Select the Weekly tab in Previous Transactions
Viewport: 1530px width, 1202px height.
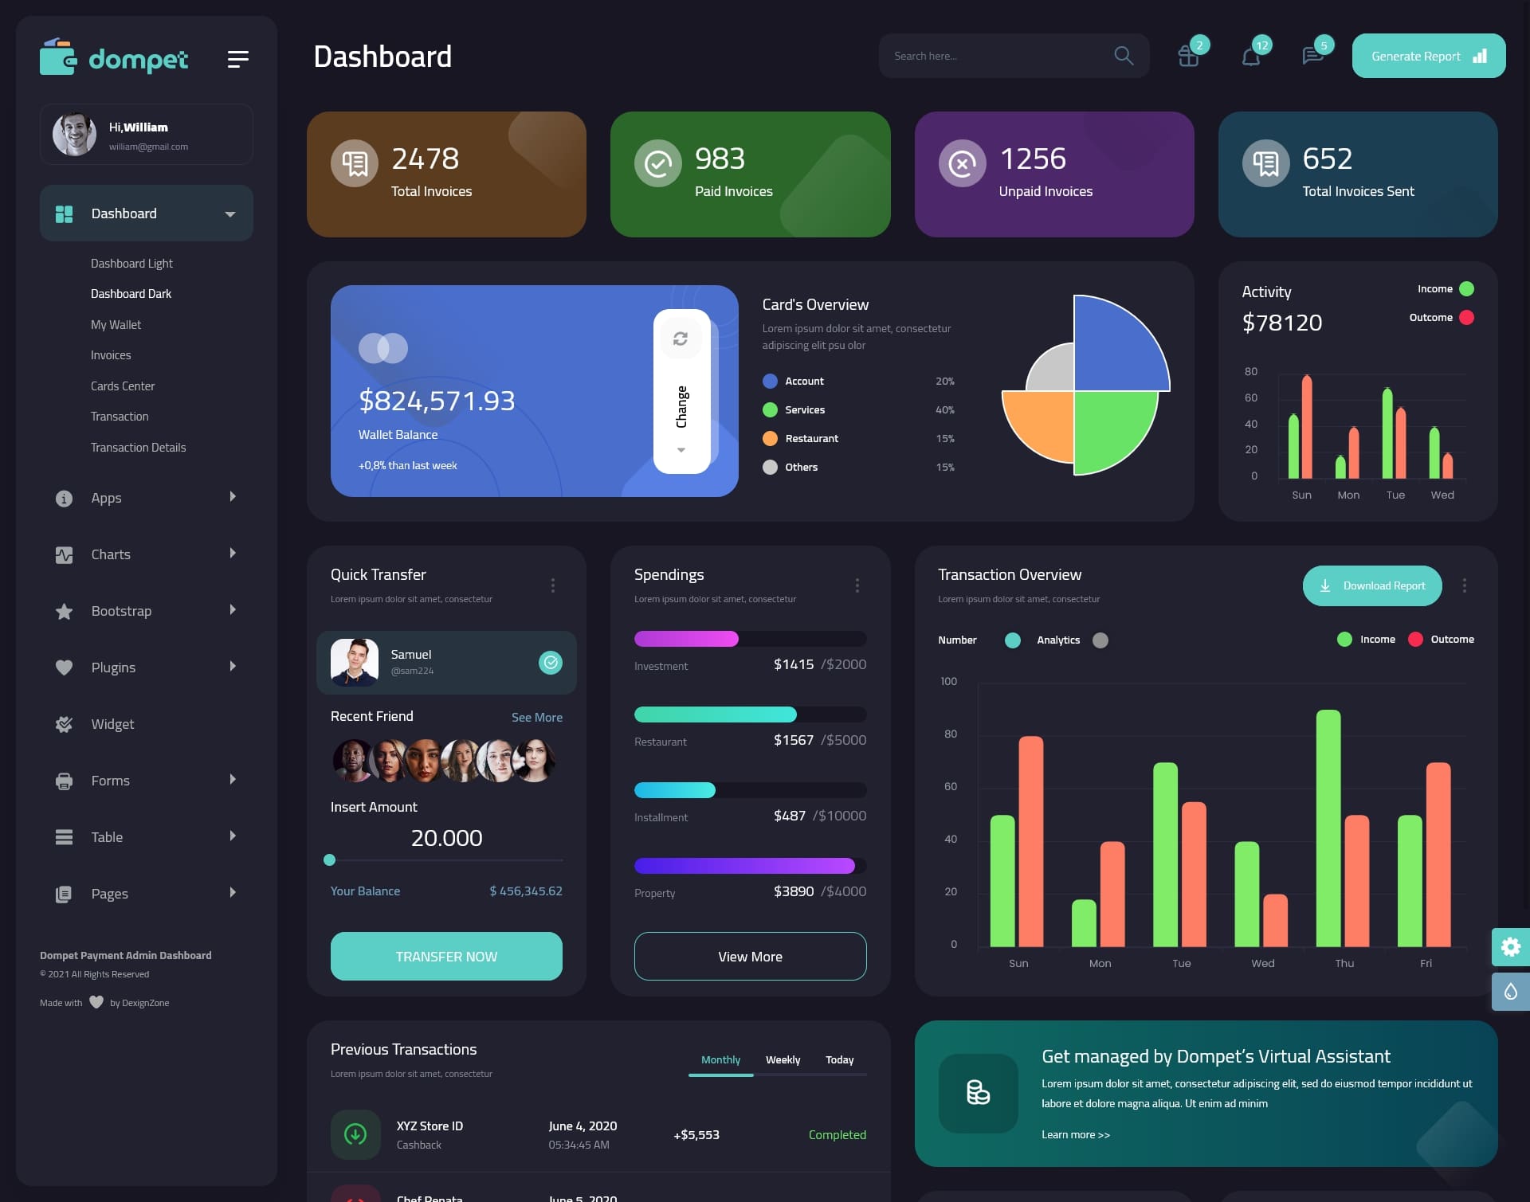click(x=783, y=1059)
